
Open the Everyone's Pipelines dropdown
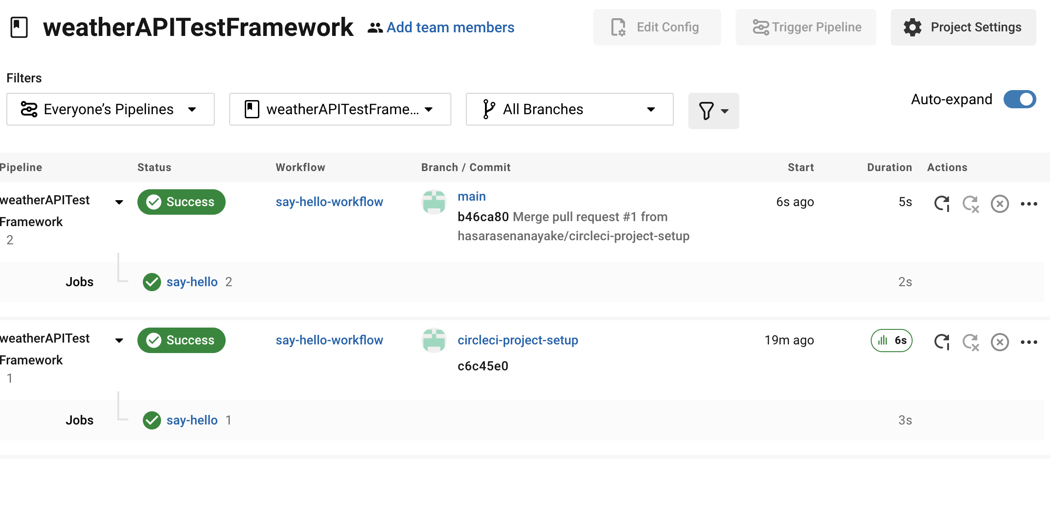[110, 109]
